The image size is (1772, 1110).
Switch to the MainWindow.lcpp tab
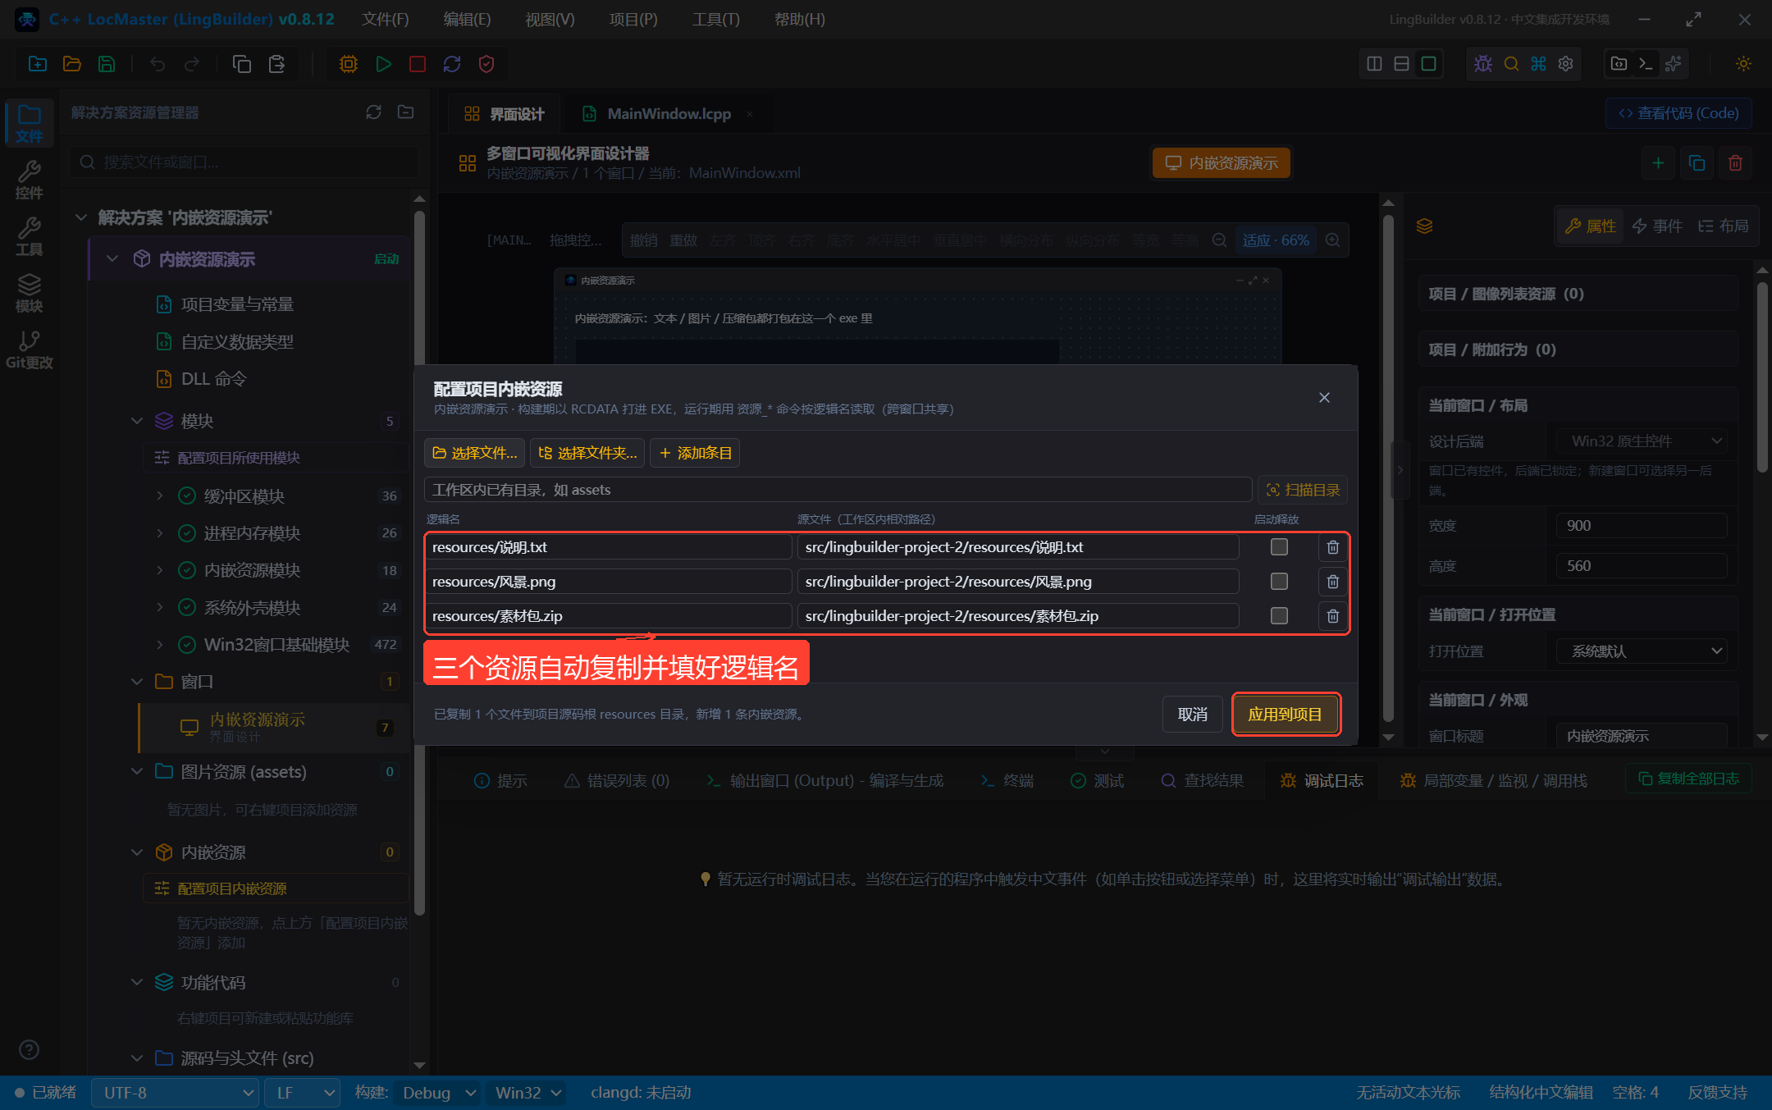[x=669, y=114]
